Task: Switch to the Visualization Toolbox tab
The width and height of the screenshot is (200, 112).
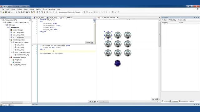Action: (186, 101)
